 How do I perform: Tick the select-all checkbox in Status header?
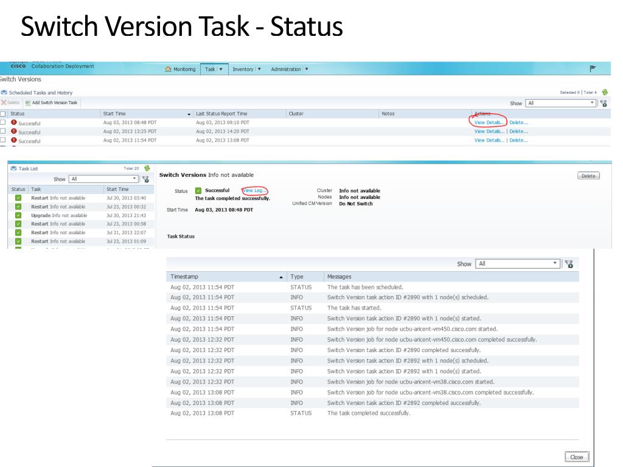(x=4, y=114)
